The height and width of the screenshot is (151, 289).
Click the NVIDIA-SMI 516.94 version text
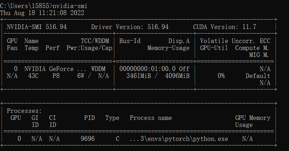pyautogui.click(x=37, y=27)
